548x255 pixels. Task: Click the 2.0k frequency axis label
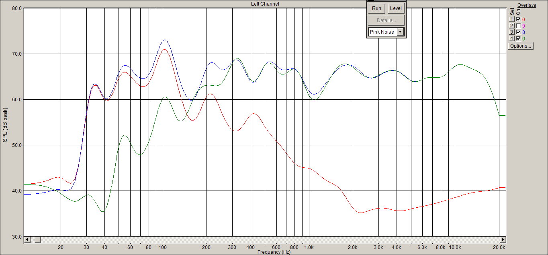pos(353,247)
